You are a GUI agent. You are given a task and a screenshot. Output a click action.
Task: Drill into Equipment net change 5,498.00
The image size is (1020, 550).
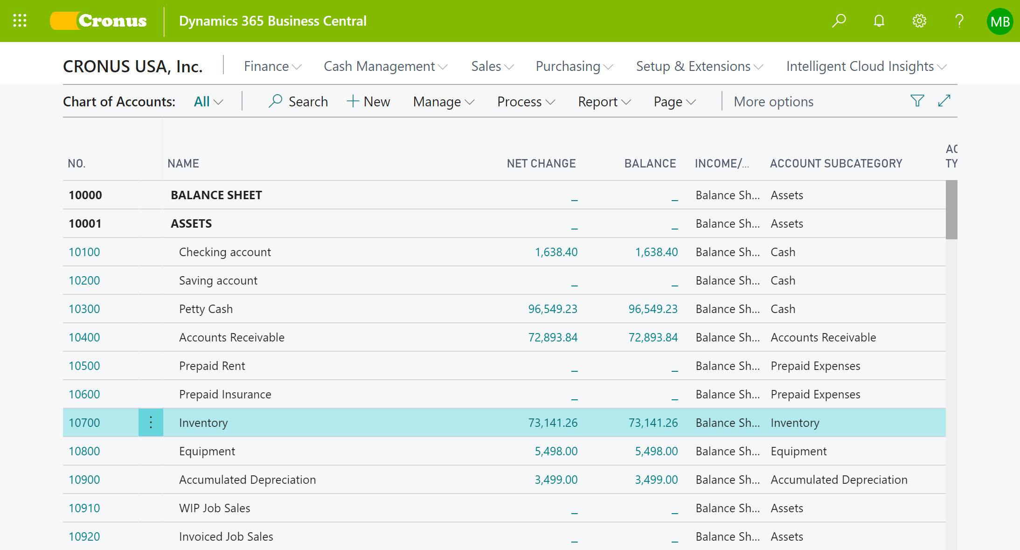[x=556, y=451]
